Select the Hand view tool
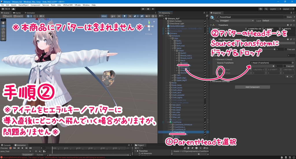The height and width of the screenshot is (159, 296). tap(3, 23)
